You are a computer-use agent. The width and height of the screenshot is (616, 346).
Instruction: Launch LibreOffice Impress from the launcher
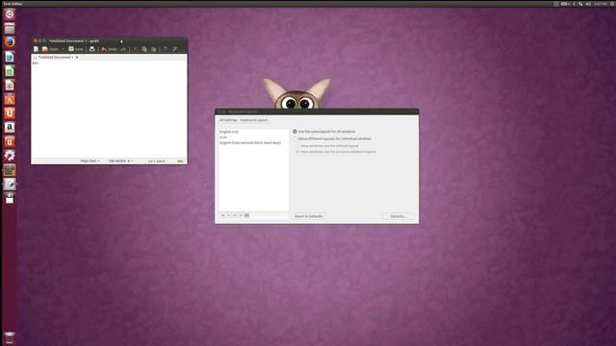[10, 85]
